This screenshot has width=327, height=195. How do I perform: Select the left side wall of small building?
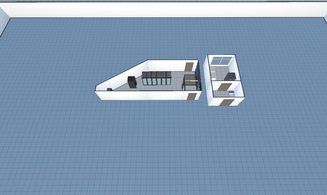tap(208, 80)
